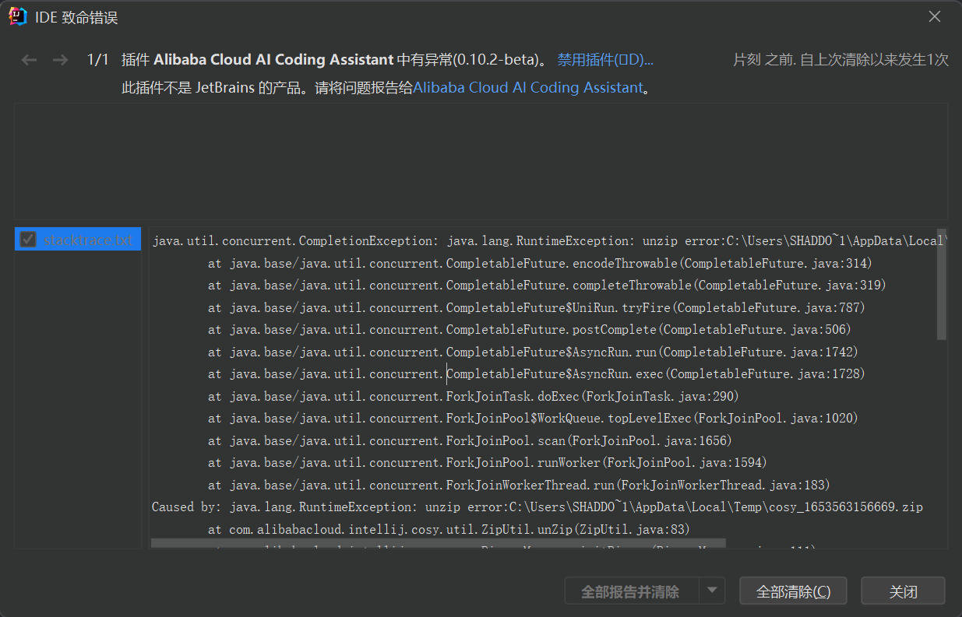This screenshot has width=962, height=617.
Task: Open the dropdown next to 全部报告并清除
Action: click(711, 591)
